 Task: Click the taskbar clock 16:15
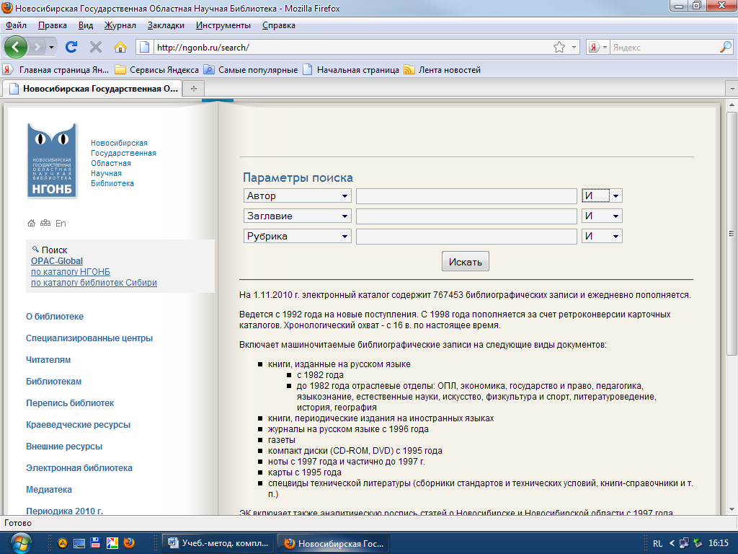click(x=719, y=543)
